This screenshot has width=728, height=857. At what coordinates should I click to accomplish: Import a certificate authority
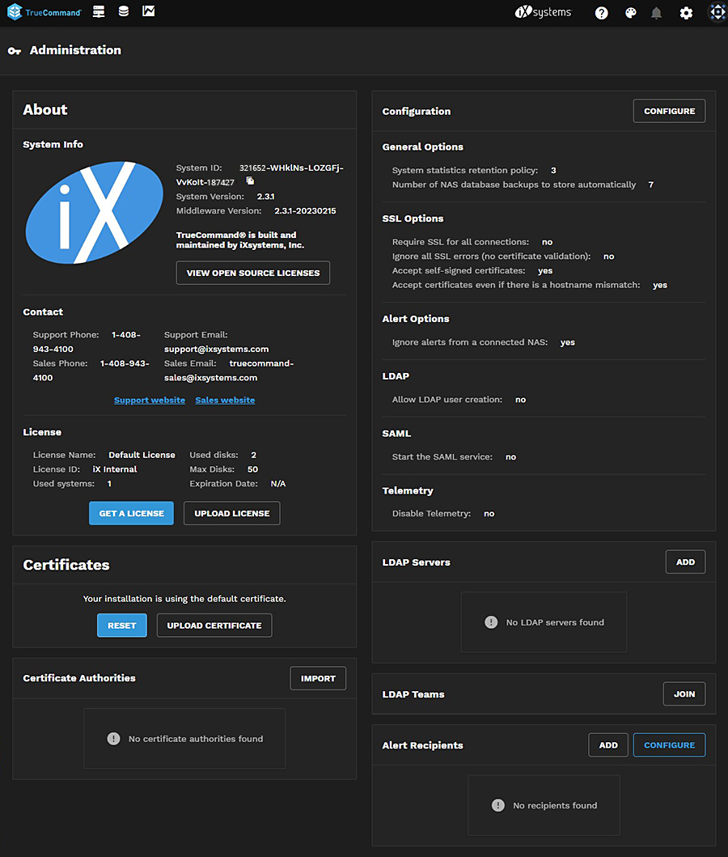click(318, 678)
